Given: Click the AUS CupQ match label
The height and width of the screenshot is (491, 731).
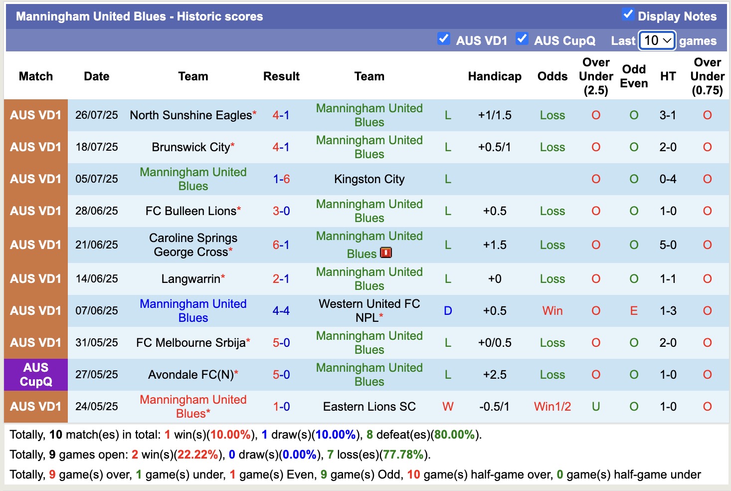Looking at the screenshot, I should [x=35, y=374].
